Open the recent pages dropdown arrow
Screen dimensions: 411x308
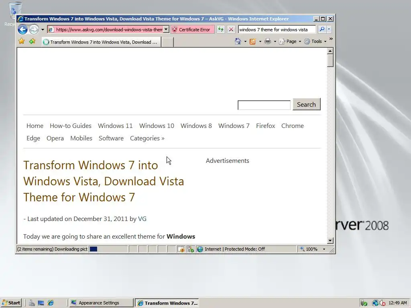coord(43,30)
